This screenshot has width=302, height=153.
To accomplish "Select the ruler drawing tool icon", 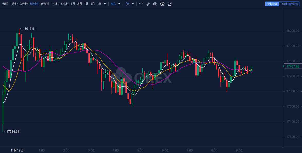I will (148, 4).
